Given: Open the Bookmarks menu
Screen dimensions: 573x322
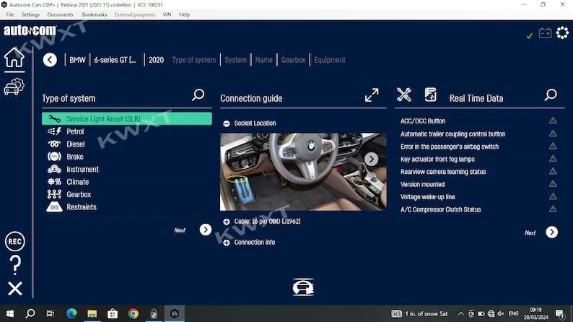Looking at the screenshot, I should coord(95,14).
